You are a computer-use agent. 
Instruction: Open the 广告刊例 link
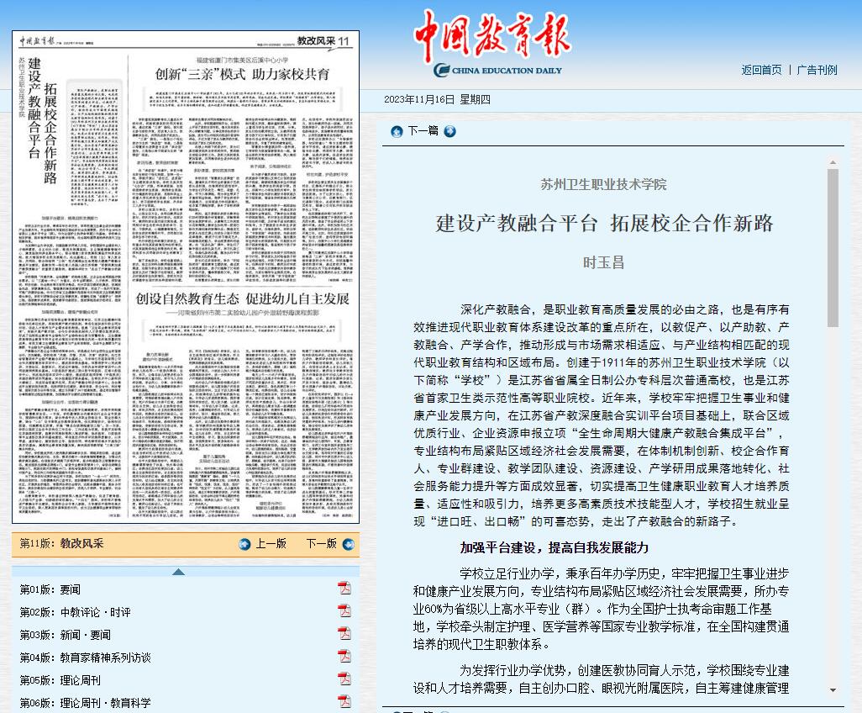[817, 70]
